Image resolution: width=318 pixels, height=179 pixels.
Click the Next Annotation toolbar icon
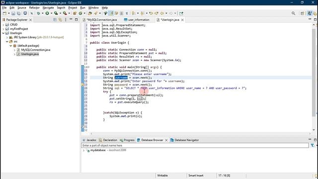[133, 13]
